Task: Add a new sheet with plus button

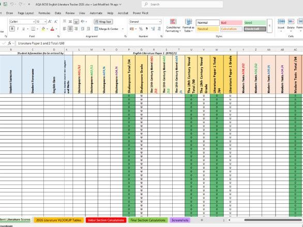Action: pyautogui.click(x=202, y=220)
